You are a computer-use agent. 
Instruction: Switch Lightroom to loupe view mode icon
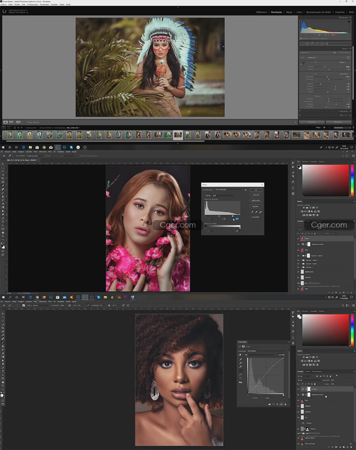(x=5, y=122)
